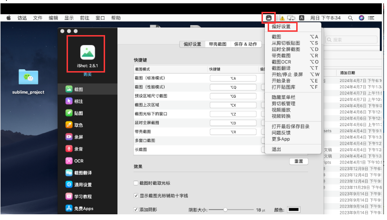Viewport: 387px width, 220px height.
Task: Select 取色 in the iShot sidebar
Action: (x=87, y=125)
